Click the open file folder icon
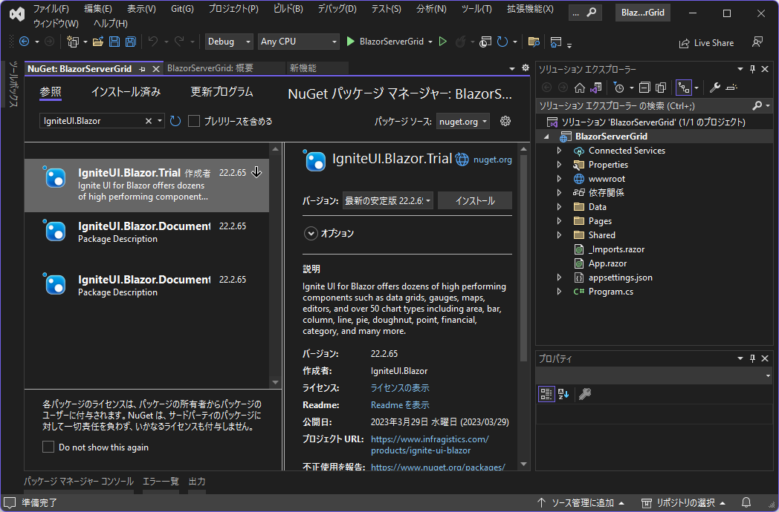Screen dimensions: 779x512 point(98,42)
